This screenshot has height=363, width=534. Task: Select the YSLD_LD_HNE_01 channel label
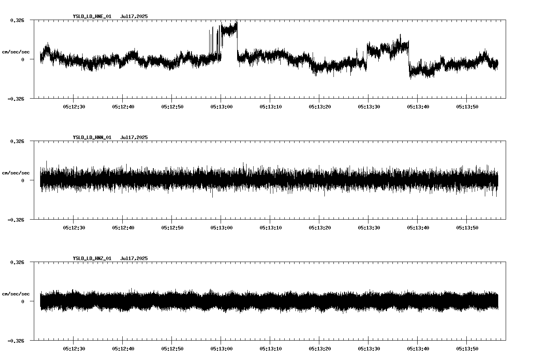click(x=92, y=16)
